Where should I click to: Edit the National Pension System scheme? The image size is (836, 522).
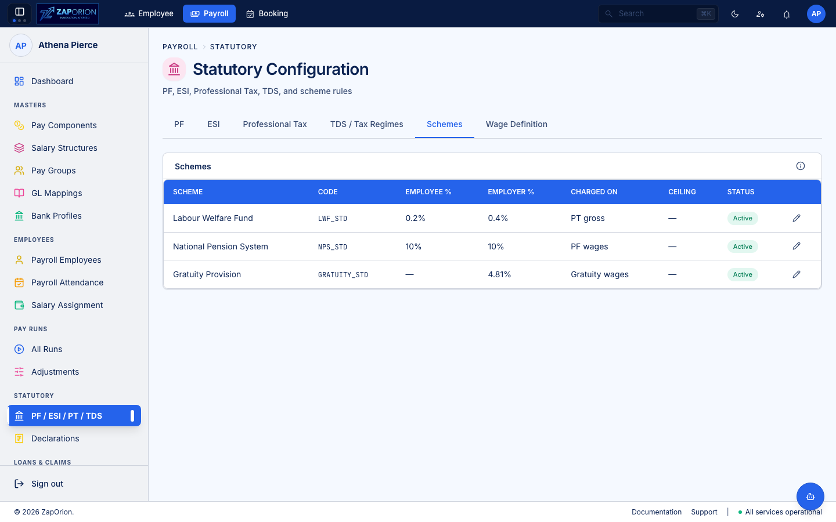tap(797, 246)
